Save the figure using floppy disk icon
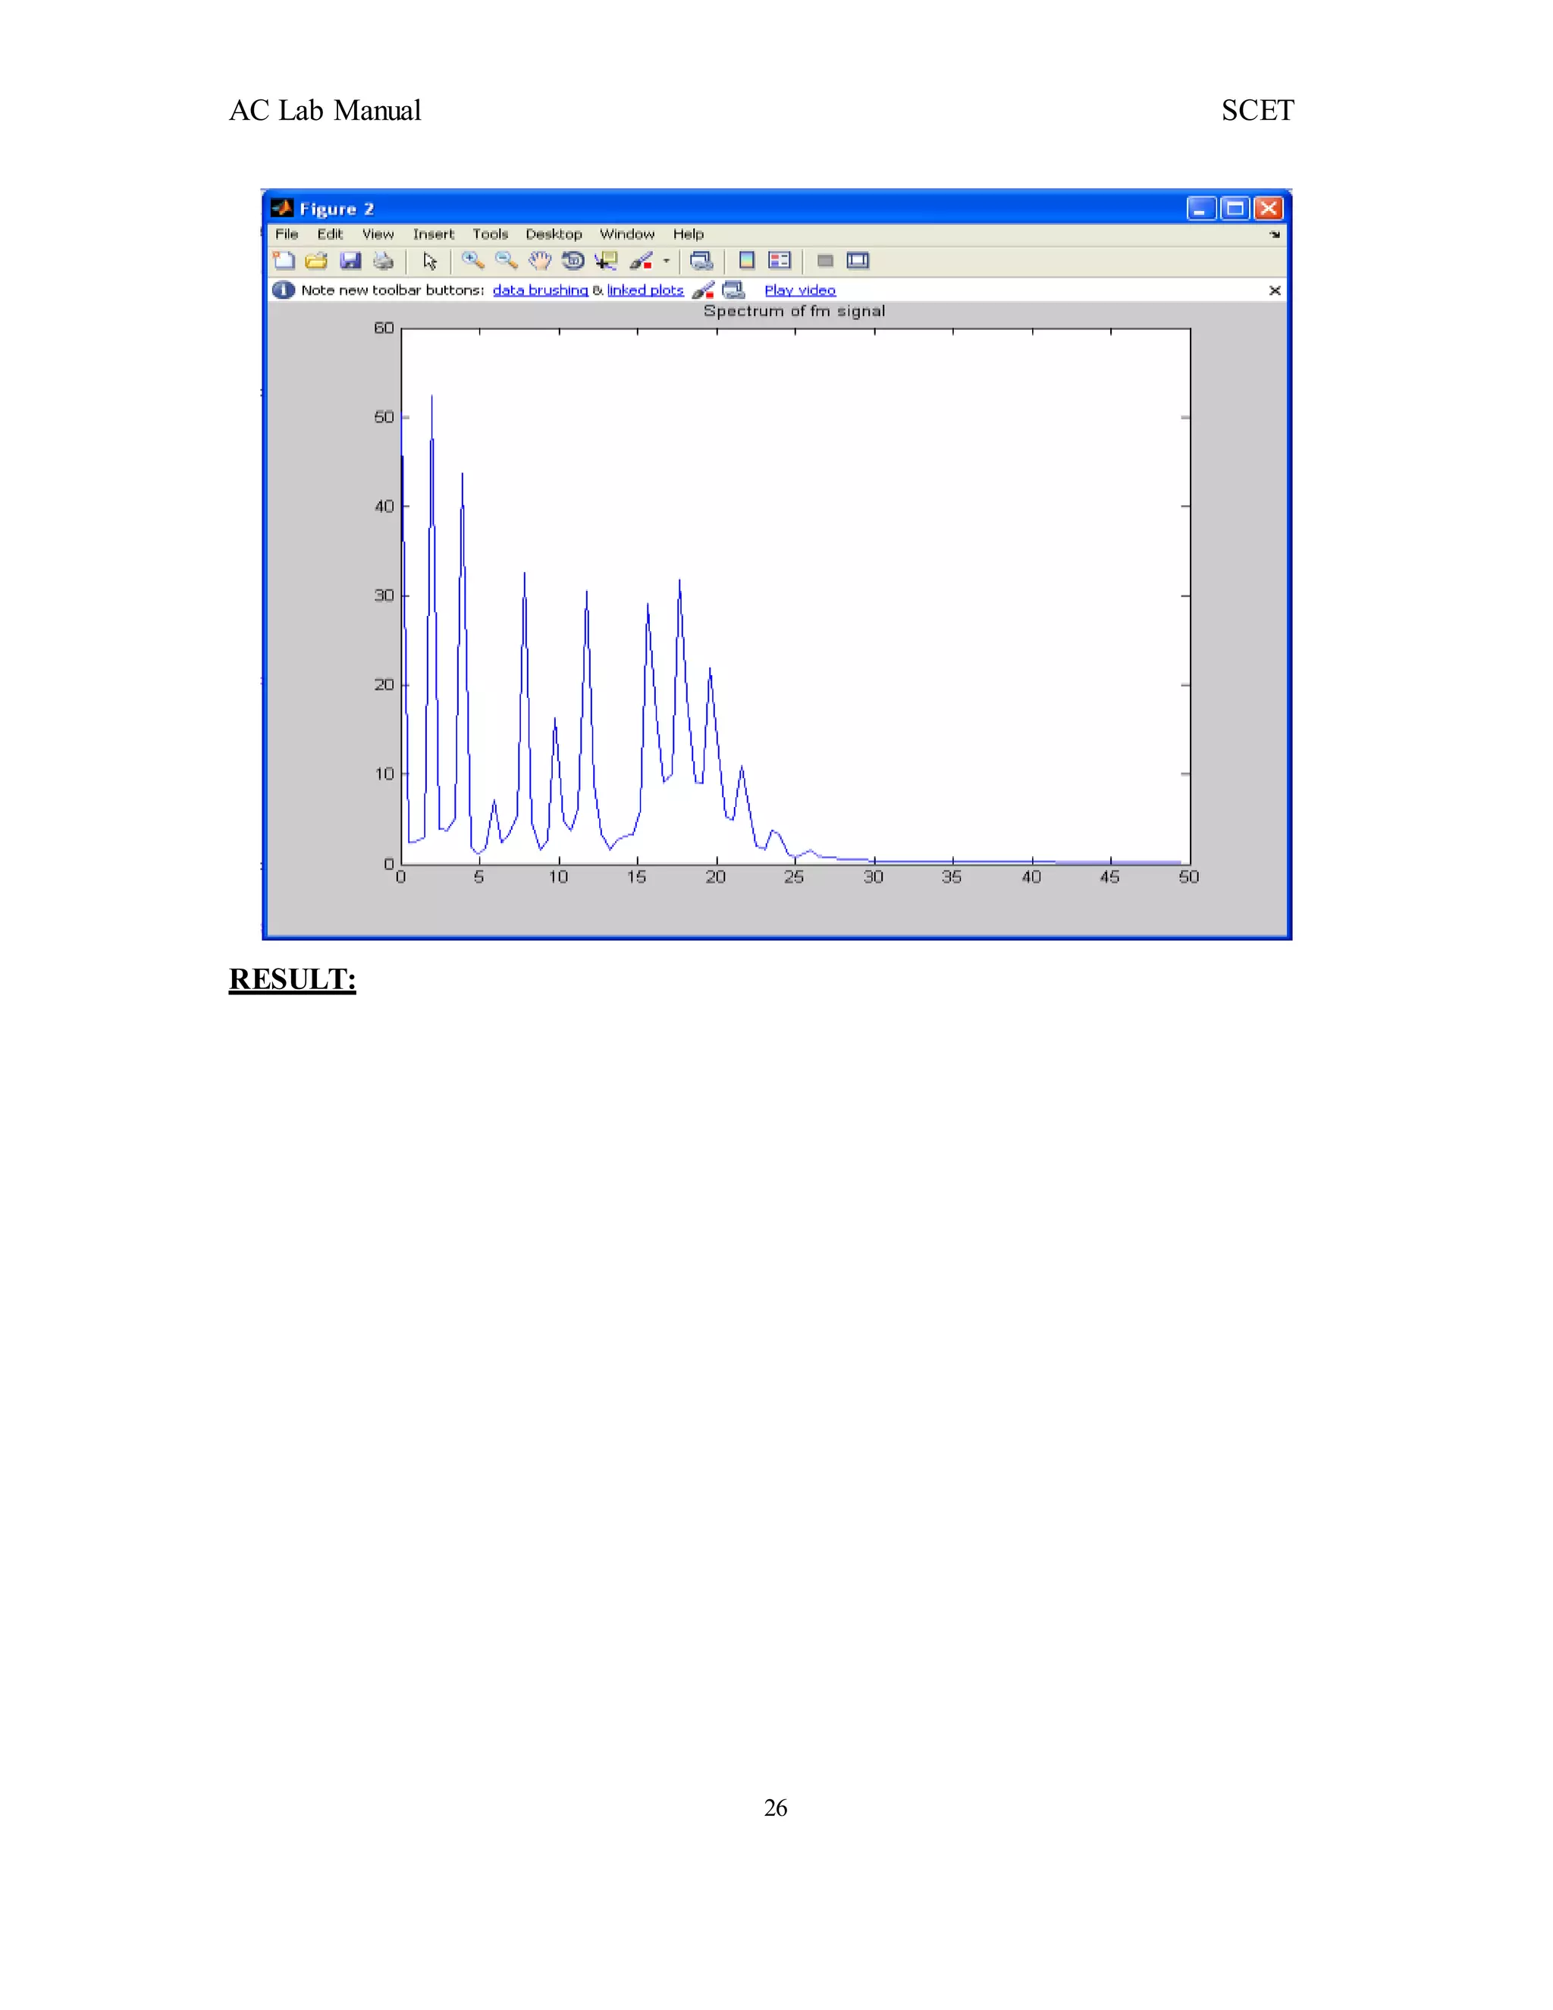This screenshot has height=2010, width=1553. click(x=350, y=262)
